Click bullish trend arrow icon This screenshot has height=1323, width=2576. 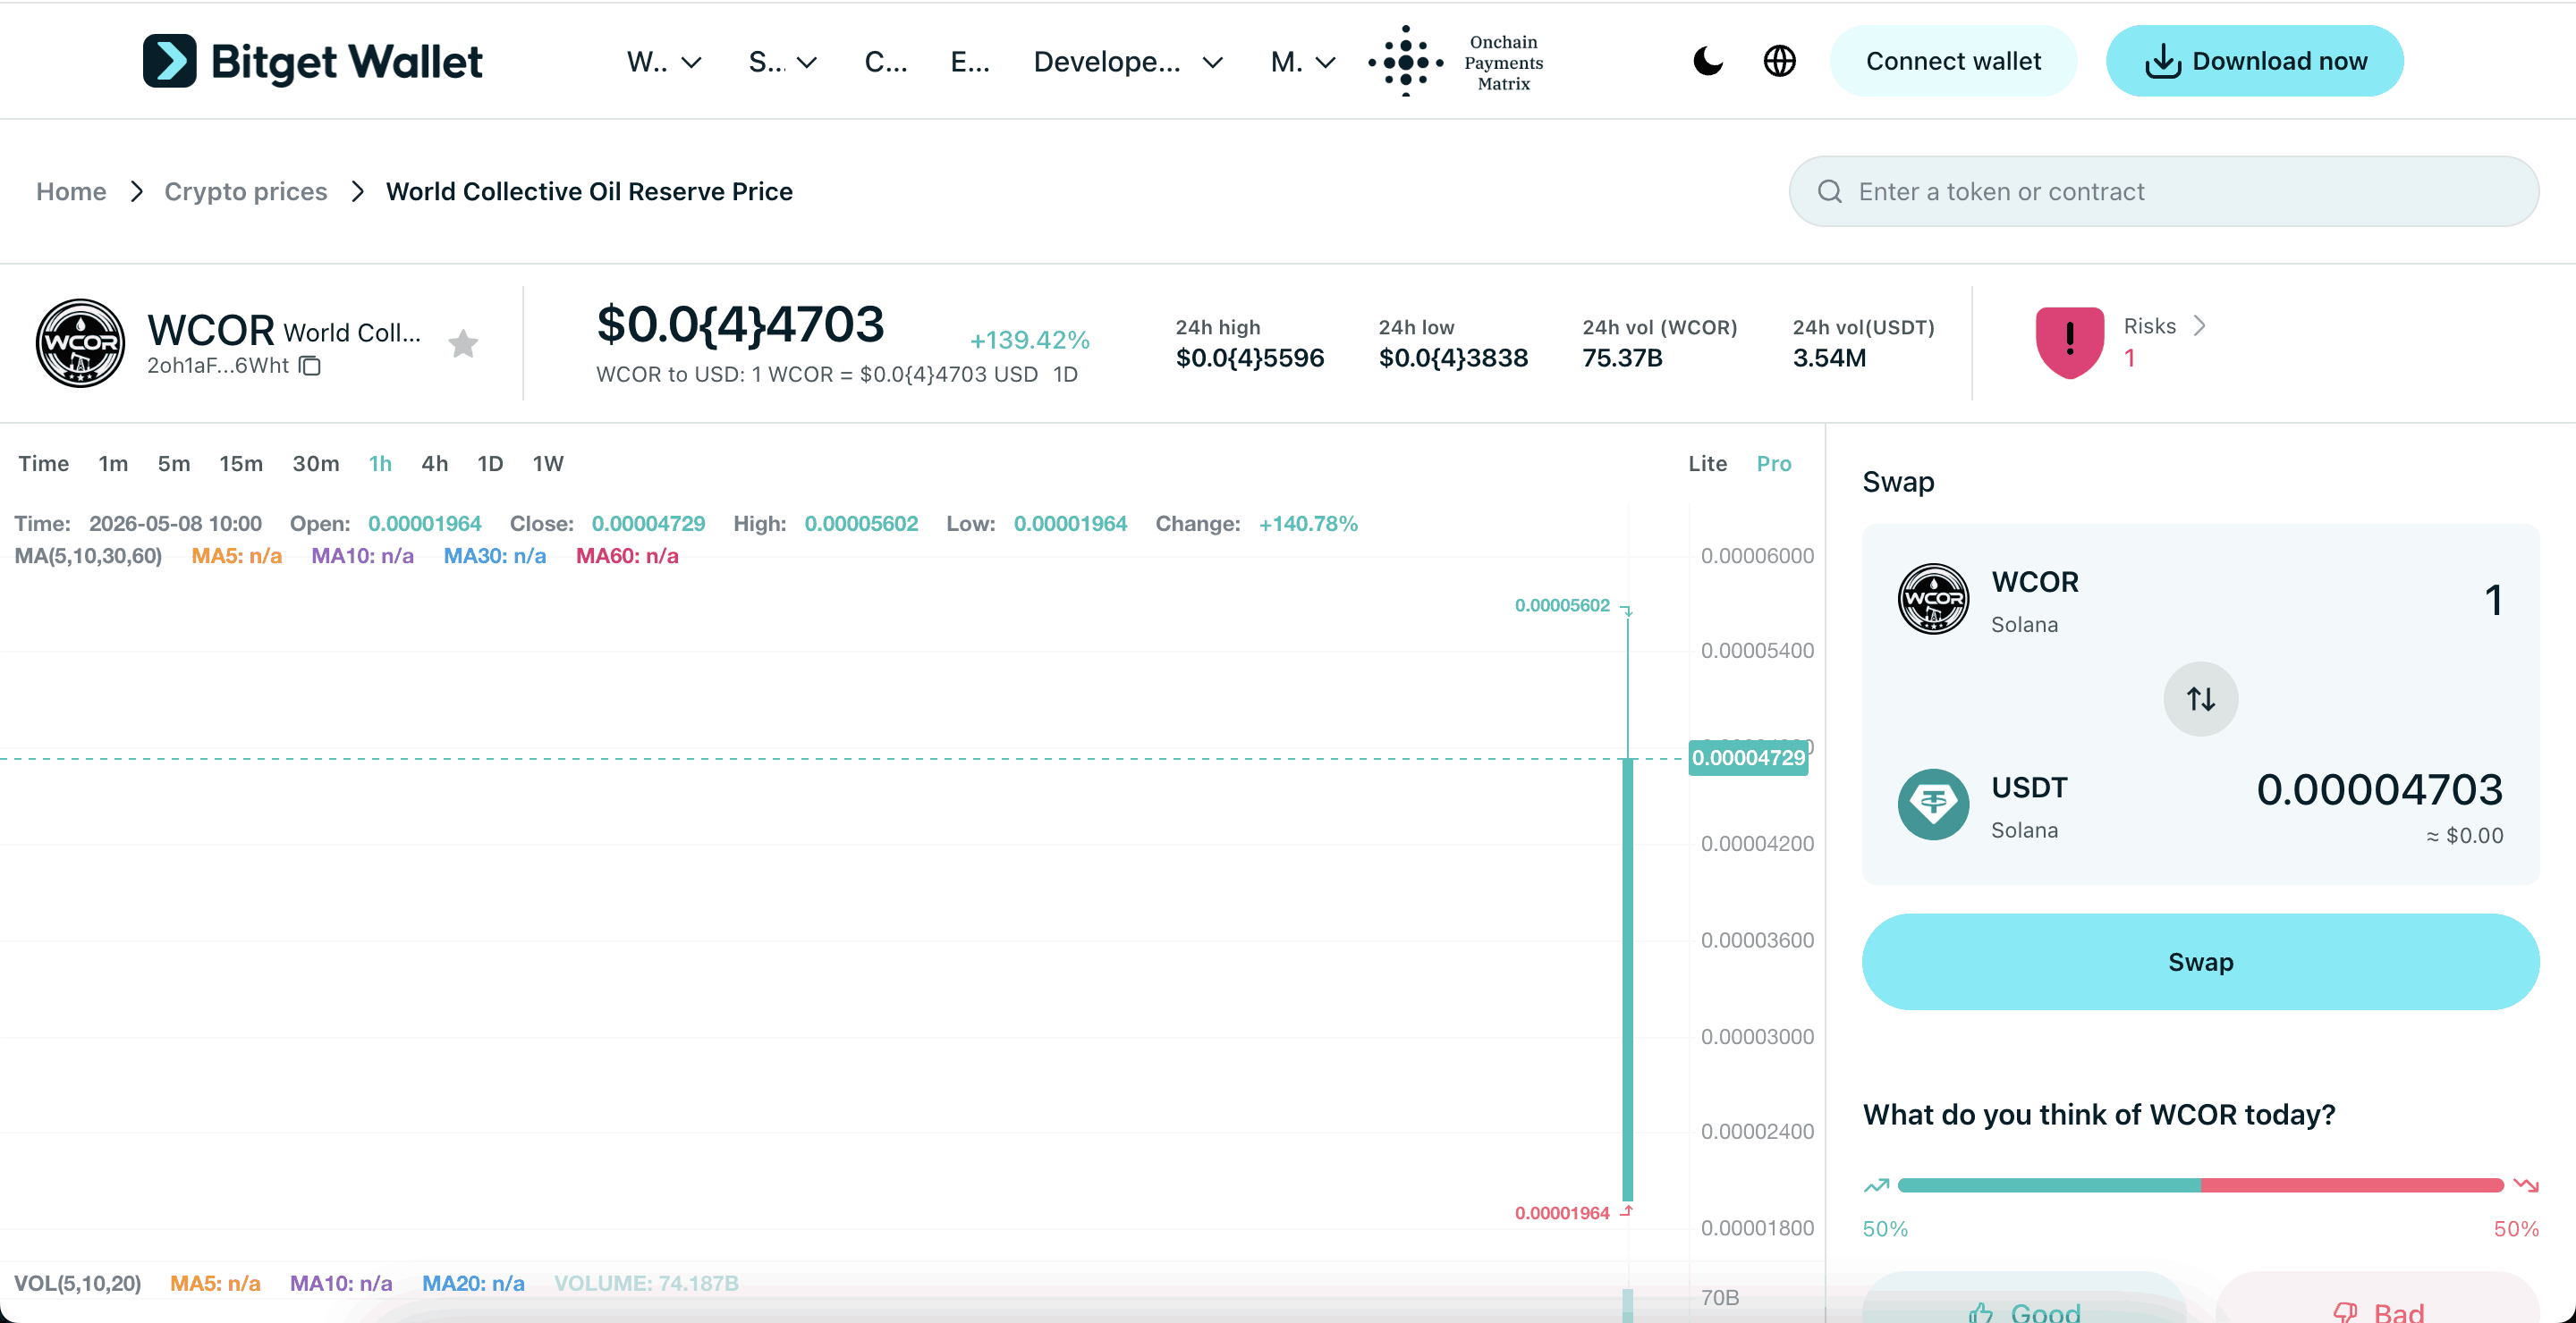(1876, 1185)
